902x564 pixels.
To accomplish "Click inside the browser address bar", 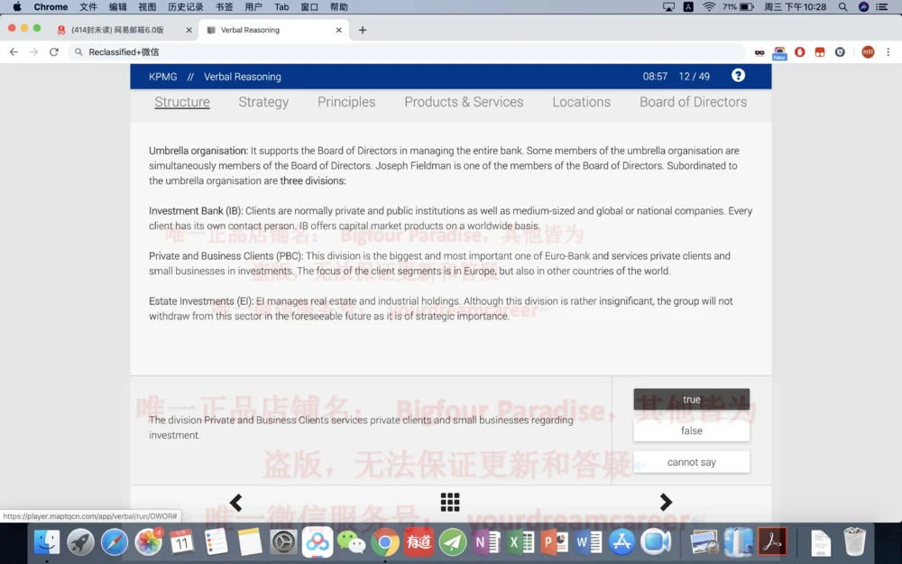I will tap(271, 51).
